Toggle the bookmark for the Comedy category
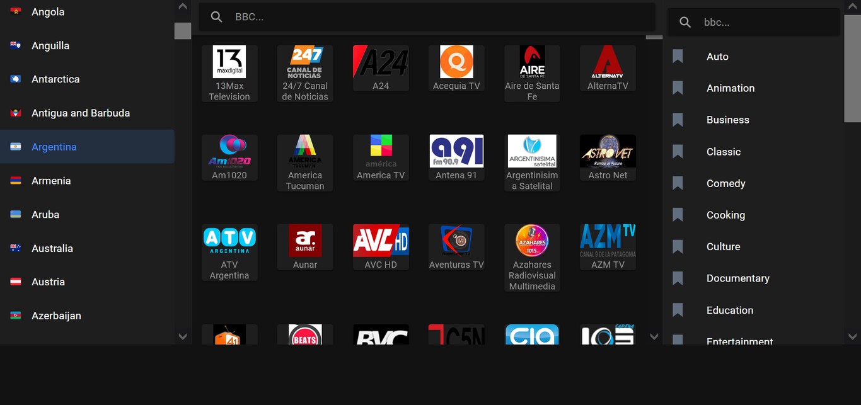 click(678, 183)
